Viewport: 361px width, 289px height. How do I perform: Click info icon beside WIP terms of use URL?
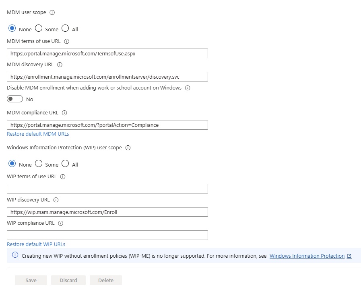pyautogui.click(x=63, y=177)
